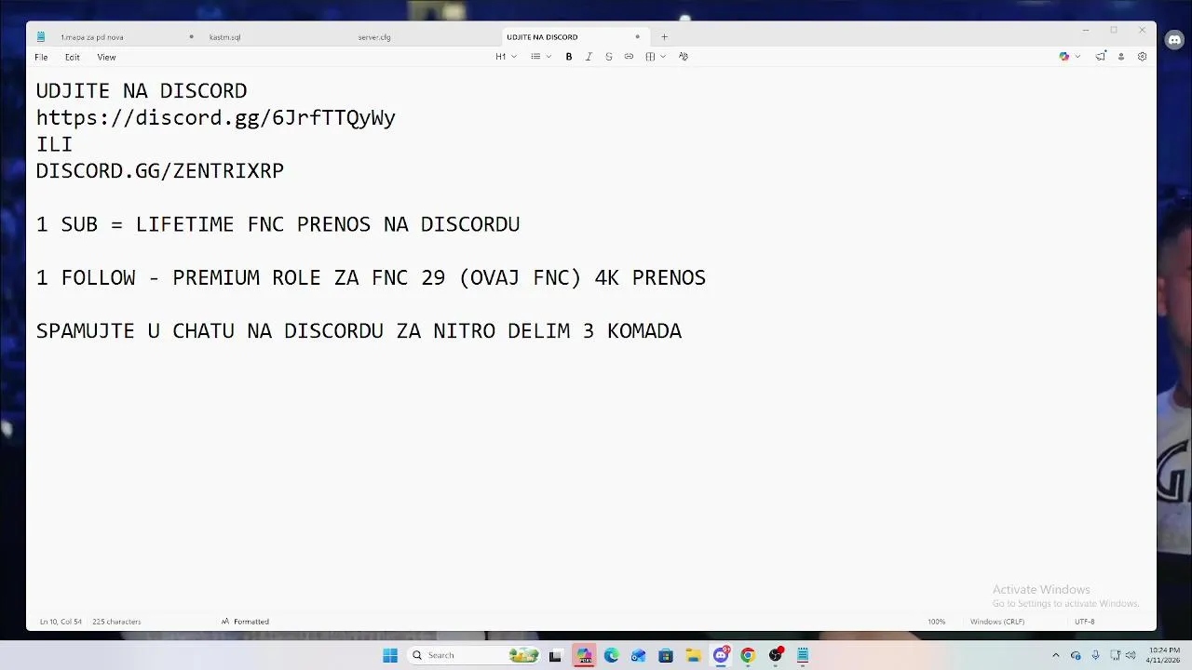This screenshot has width=1192, height=670.
Task: Open Discord from the taskbar
Action: 721,655
